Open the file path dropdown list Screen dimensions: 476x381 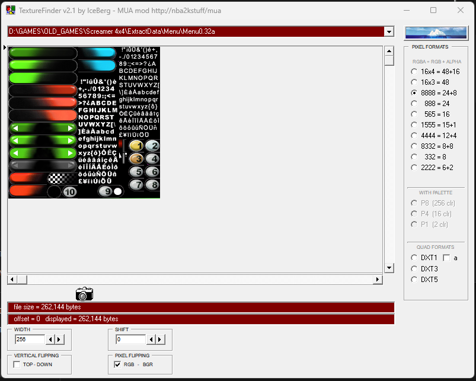[389, 31]
